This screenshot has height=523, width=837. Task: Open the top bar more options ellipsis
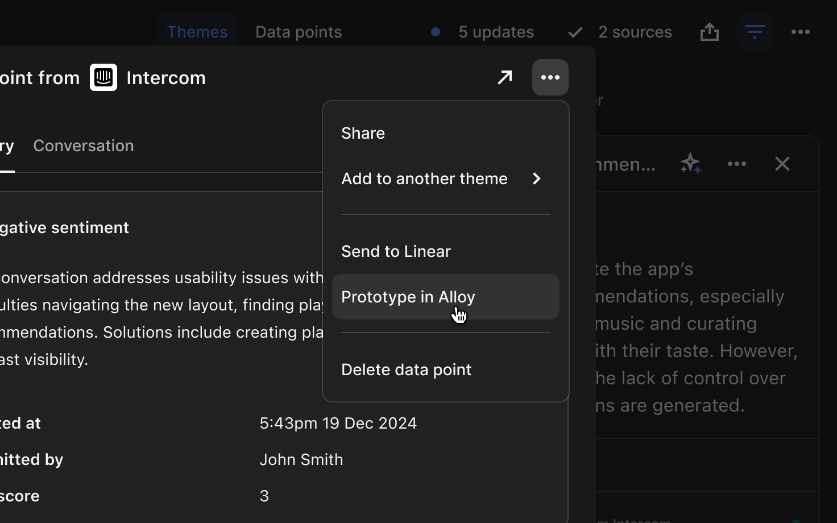[x=801, y=32]
